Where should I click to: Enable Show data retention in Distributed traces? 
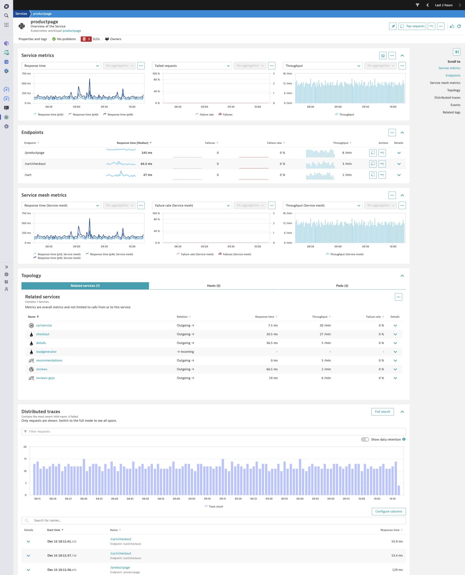pos(365,439)
